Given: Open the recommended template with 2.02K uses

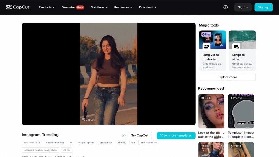Looking at the screenshot, I should click(x=241, y=150).
